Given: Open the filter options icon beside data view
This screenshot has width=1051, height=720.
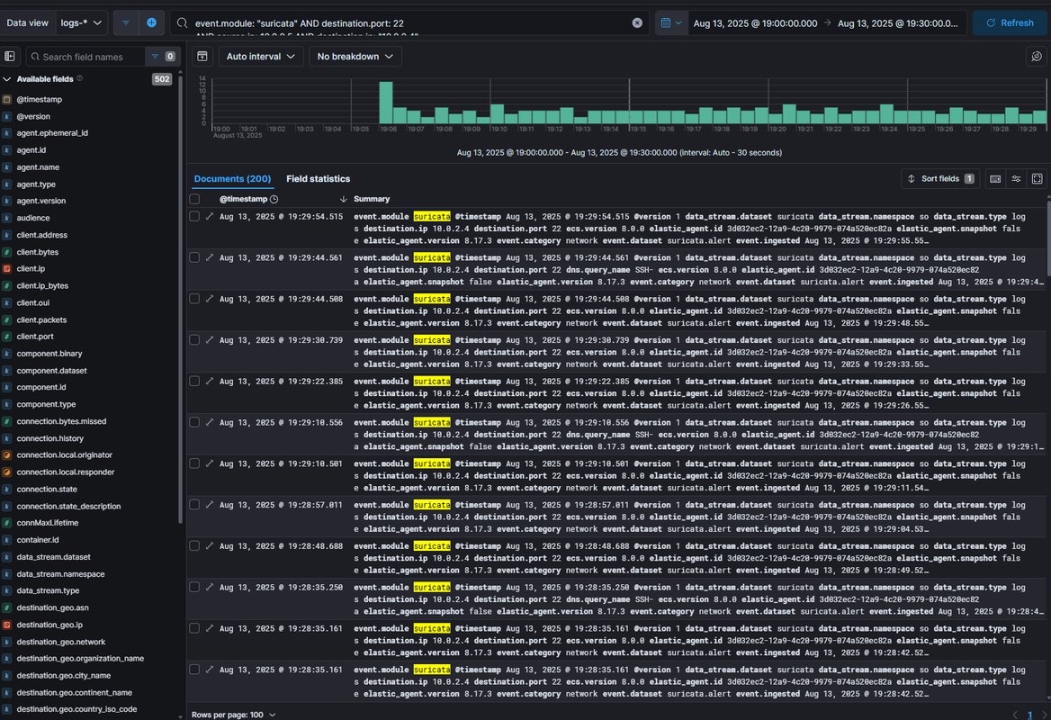Looking at the screenshot, I should (125, 22).
